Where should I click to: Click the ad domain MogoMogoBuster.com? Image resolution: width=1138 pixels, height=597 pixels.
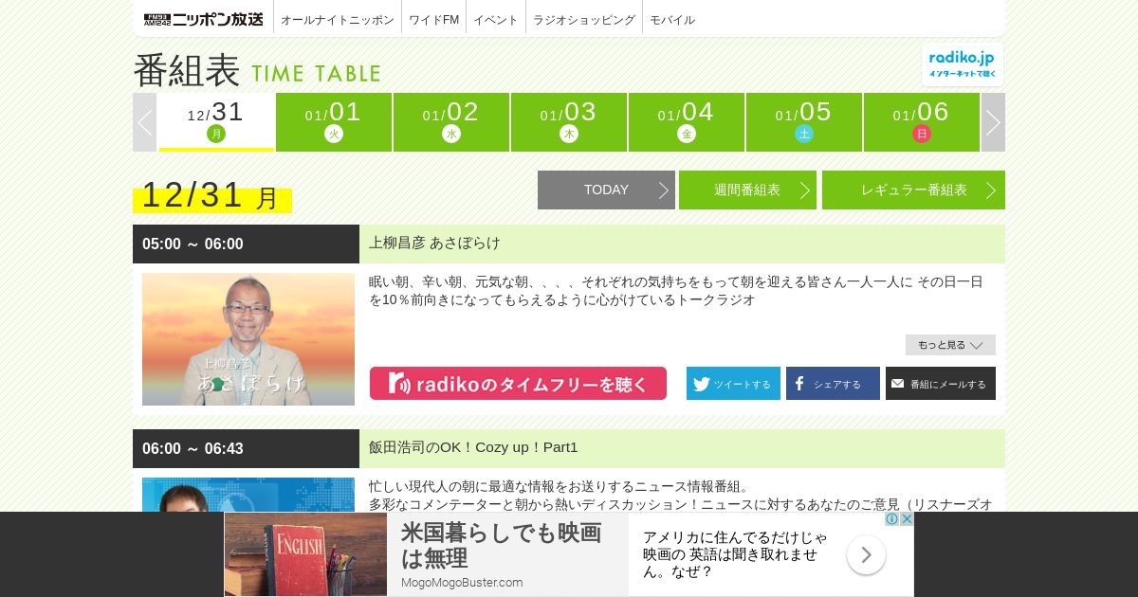click(x=462, y=583)
